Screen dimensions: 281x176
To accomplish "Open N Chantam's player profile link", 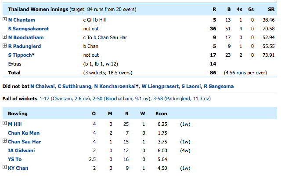I will (x=22, y=20).
